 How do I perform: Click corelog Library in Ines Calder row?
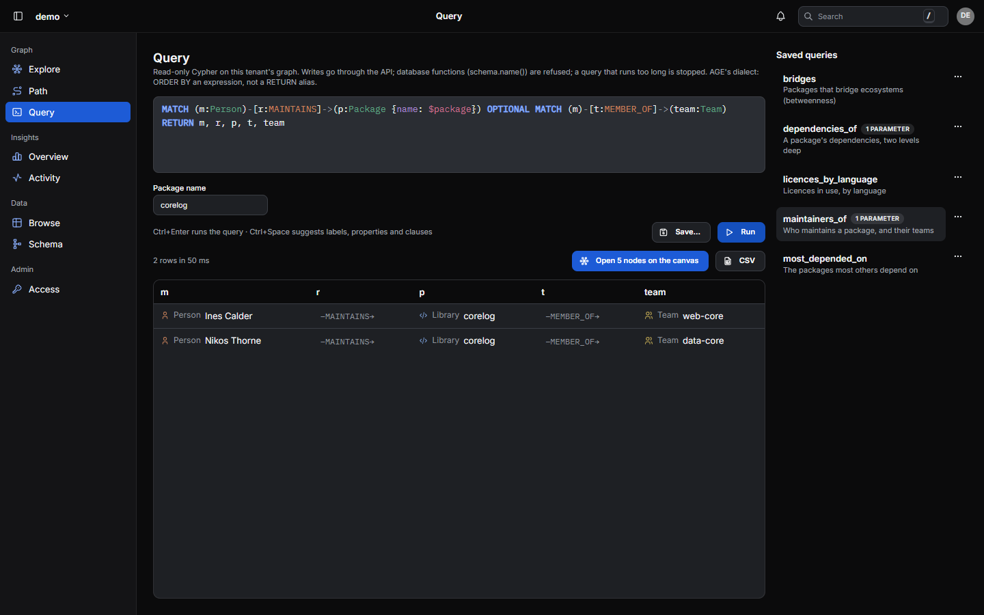point(457,316)
